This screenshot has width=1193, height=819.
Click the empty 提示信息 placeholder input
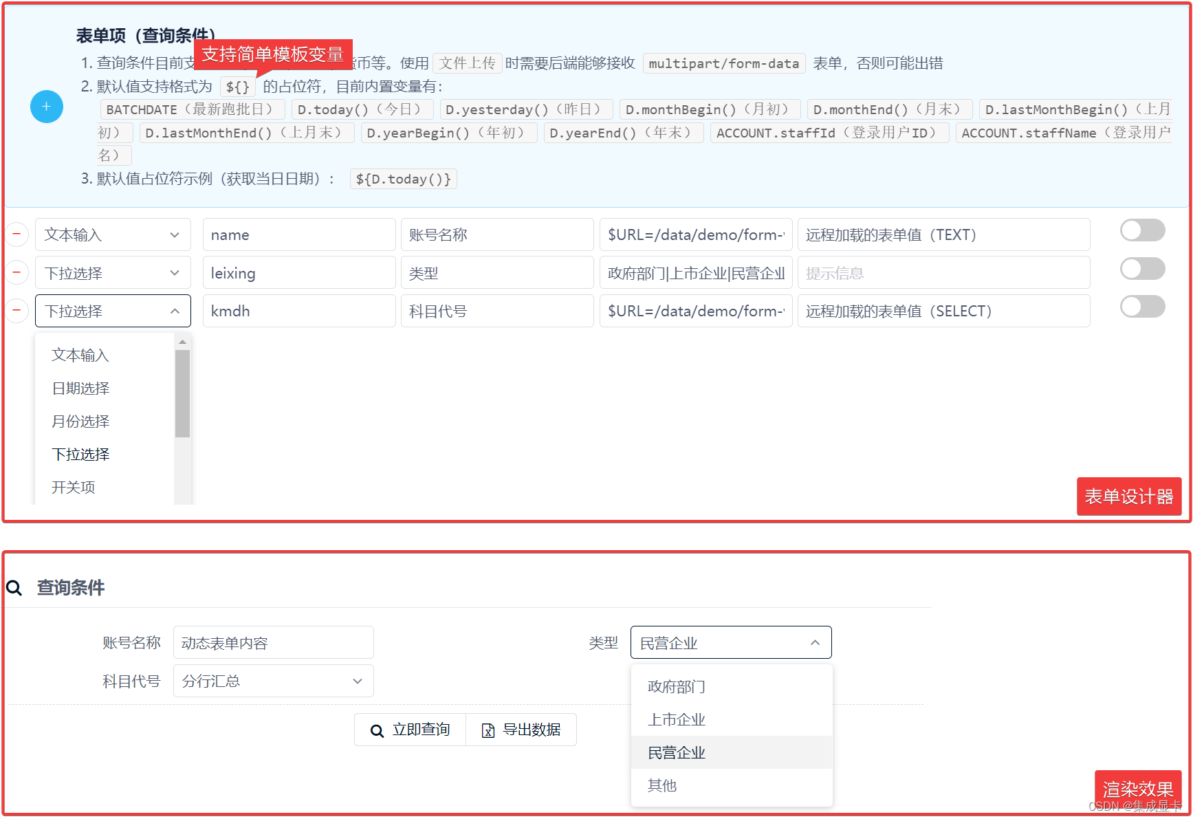click(x=944, y=273)
